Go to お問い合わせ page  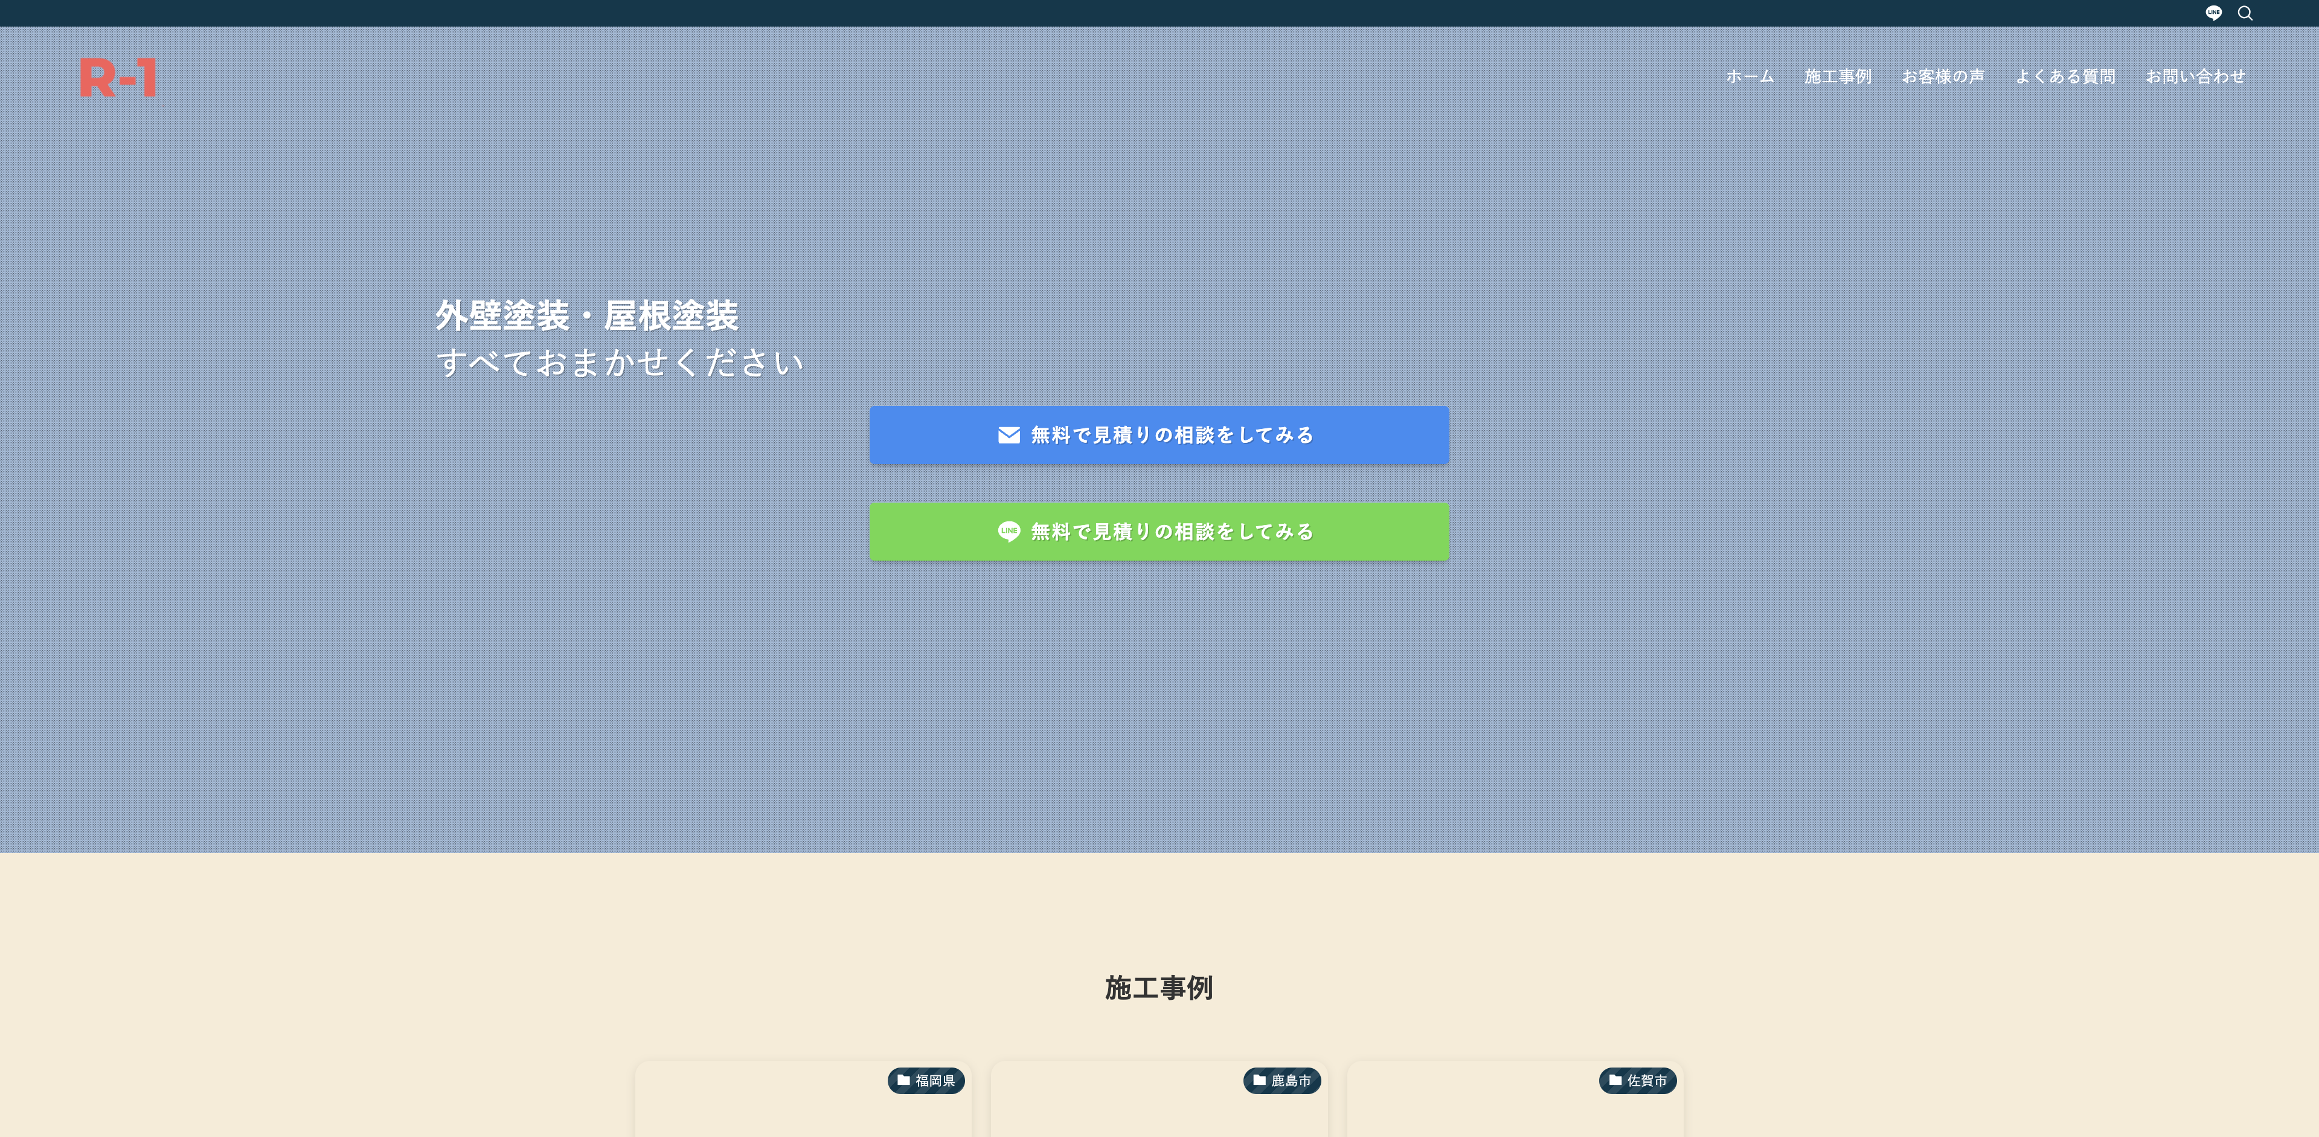2195,77
